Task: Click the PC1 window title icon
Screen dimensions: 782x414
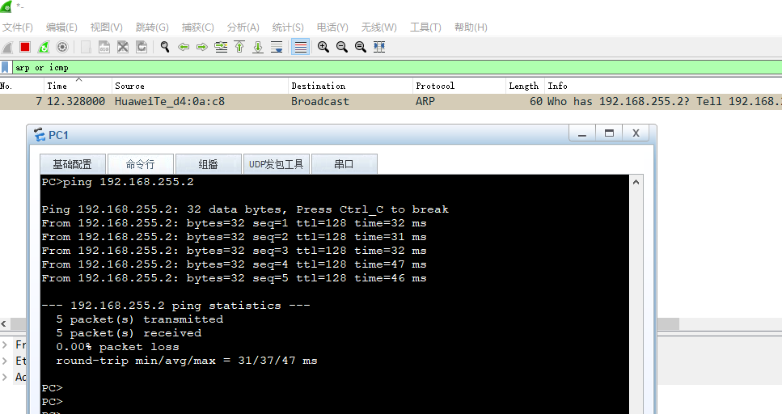Action: [40, 135]
